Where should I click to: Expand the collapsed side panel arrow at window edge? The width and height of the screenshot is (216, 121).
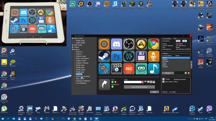pyautogui.click(x=191, y=65)
